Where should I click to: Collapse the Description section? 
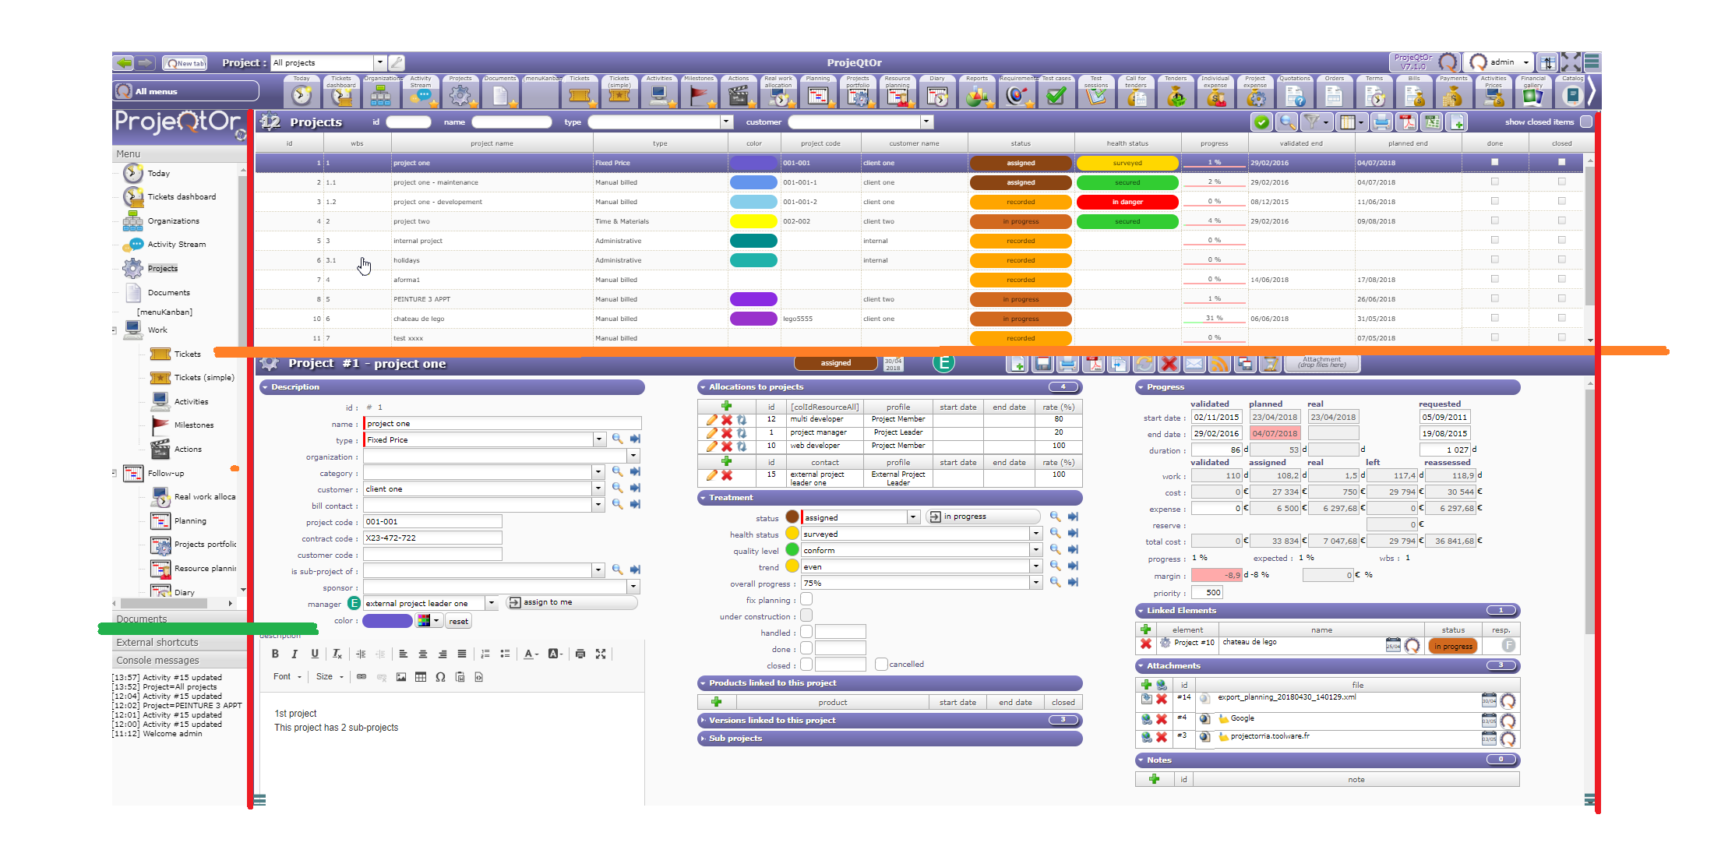coord(452,387)
